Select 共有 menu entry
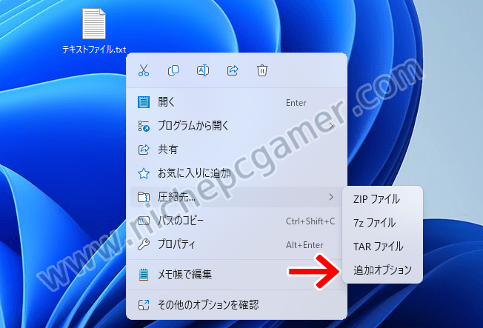Image resolution: width=483 pixels, height=328 pixels. (x=236, y=150)
